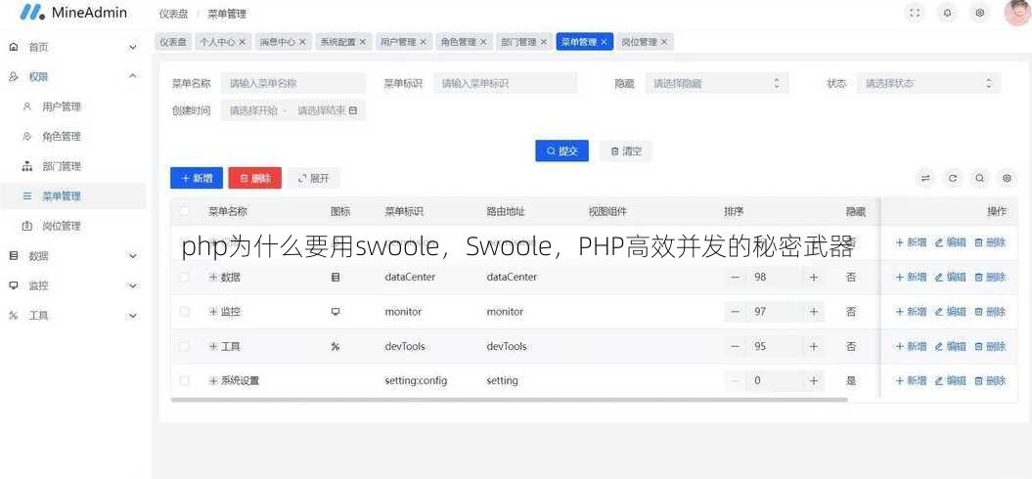The image size is (1032, 479).
Task: Click 编辑 link in 系统设置 row
Action: [951, 380]
